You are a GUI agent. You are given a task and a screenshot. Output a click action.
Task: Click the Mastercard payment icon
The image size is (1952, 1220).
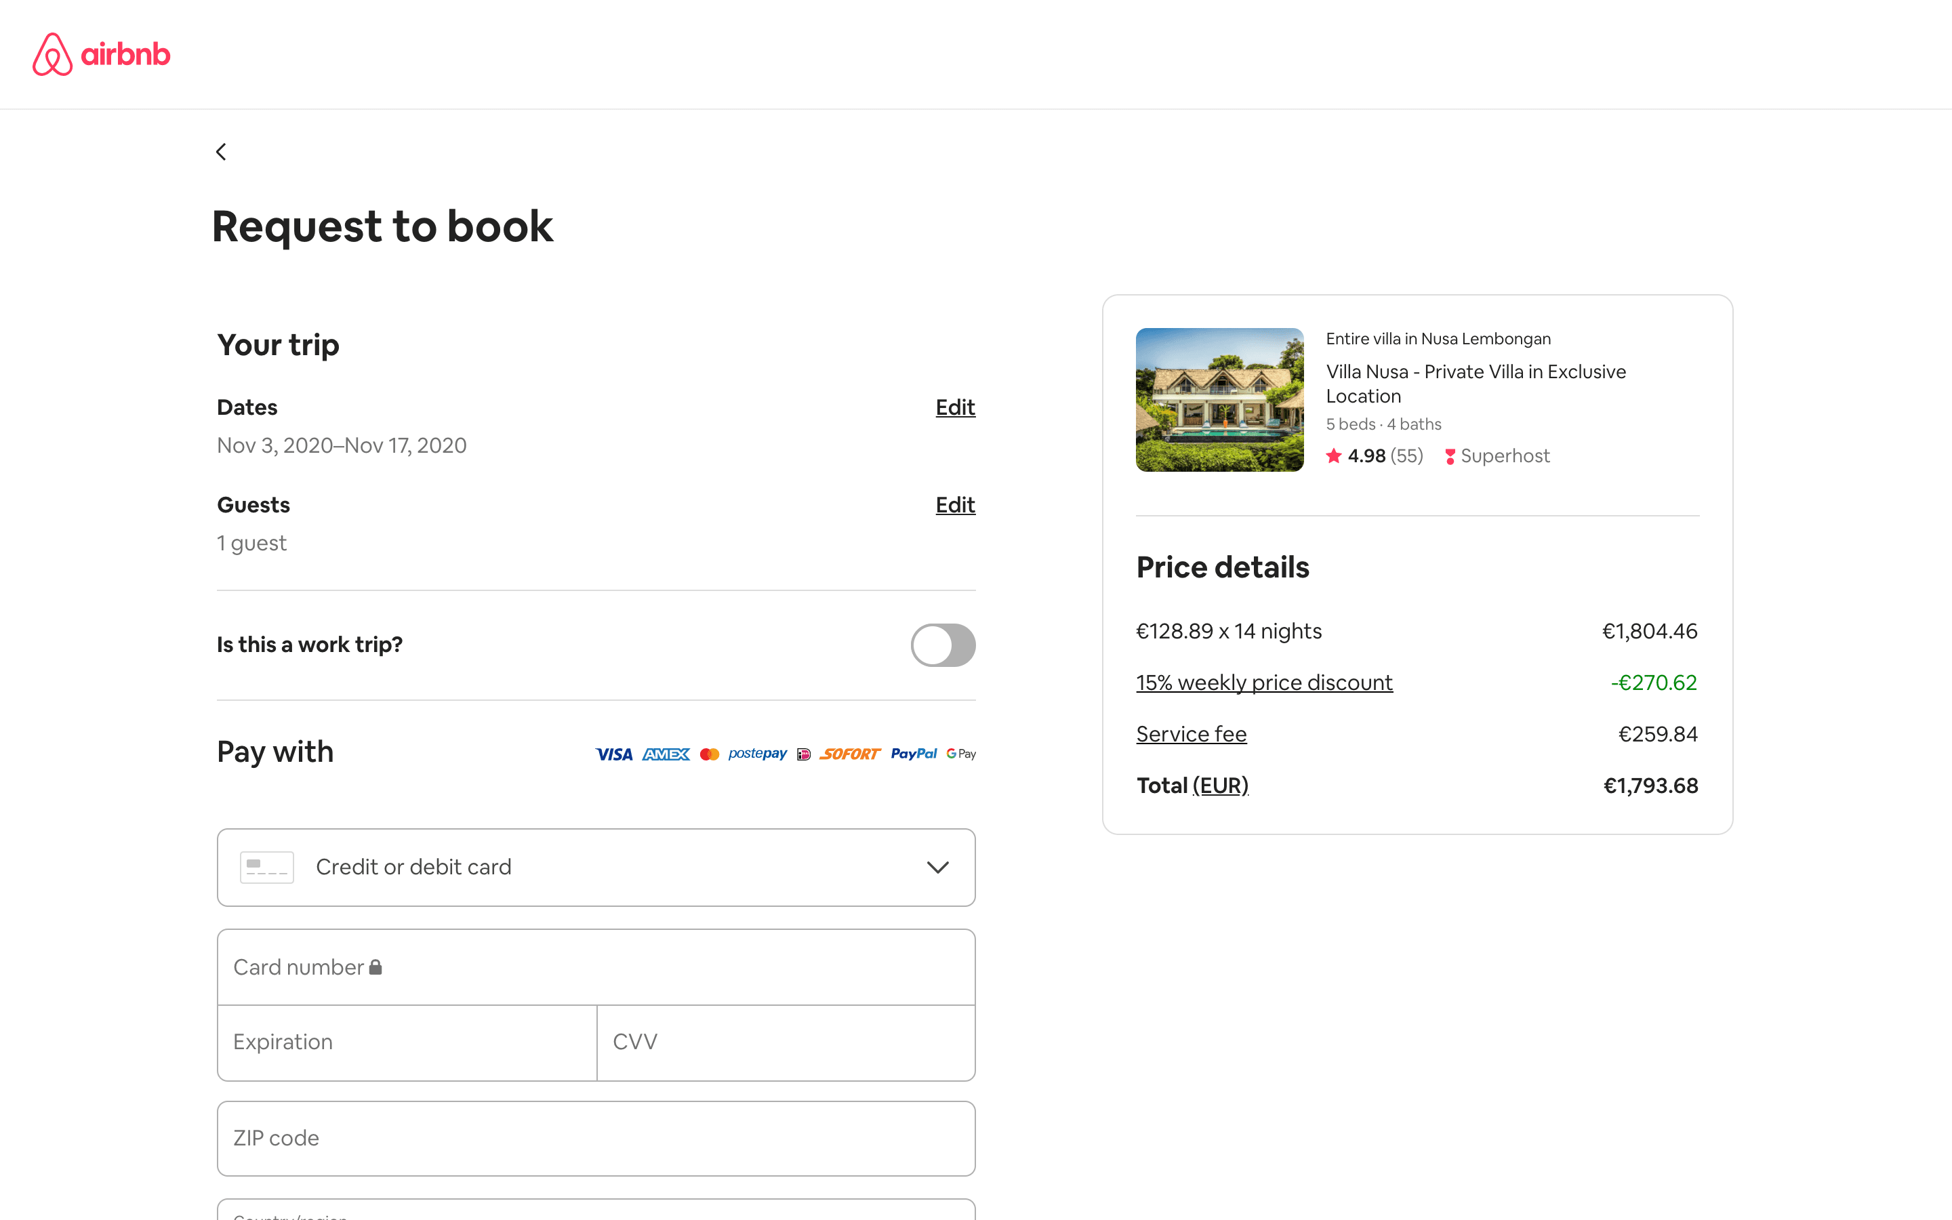point(709,754)
